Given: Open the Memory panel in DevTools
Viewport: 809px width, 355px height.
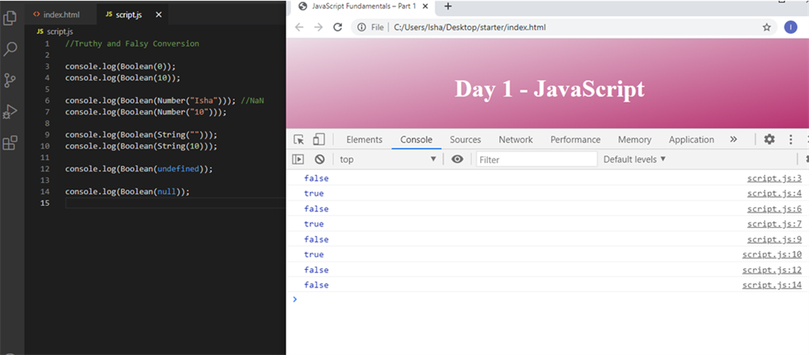Looking at the screenshot, I should tap(634, 140).
